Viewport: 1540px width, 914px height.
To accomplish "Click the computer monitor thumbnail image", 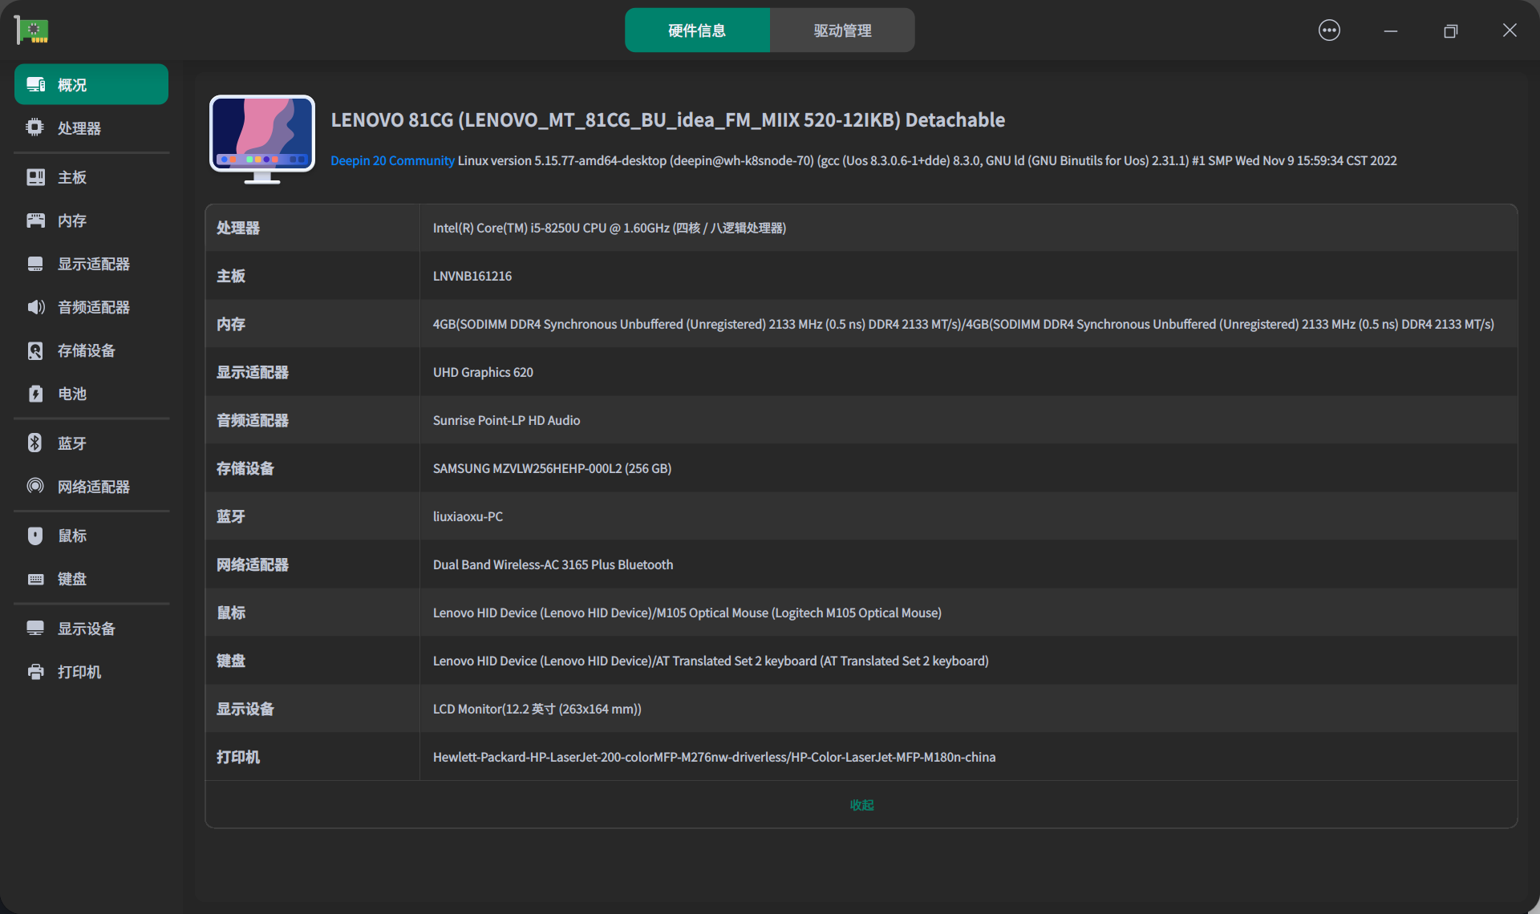I will click(262, 139).
